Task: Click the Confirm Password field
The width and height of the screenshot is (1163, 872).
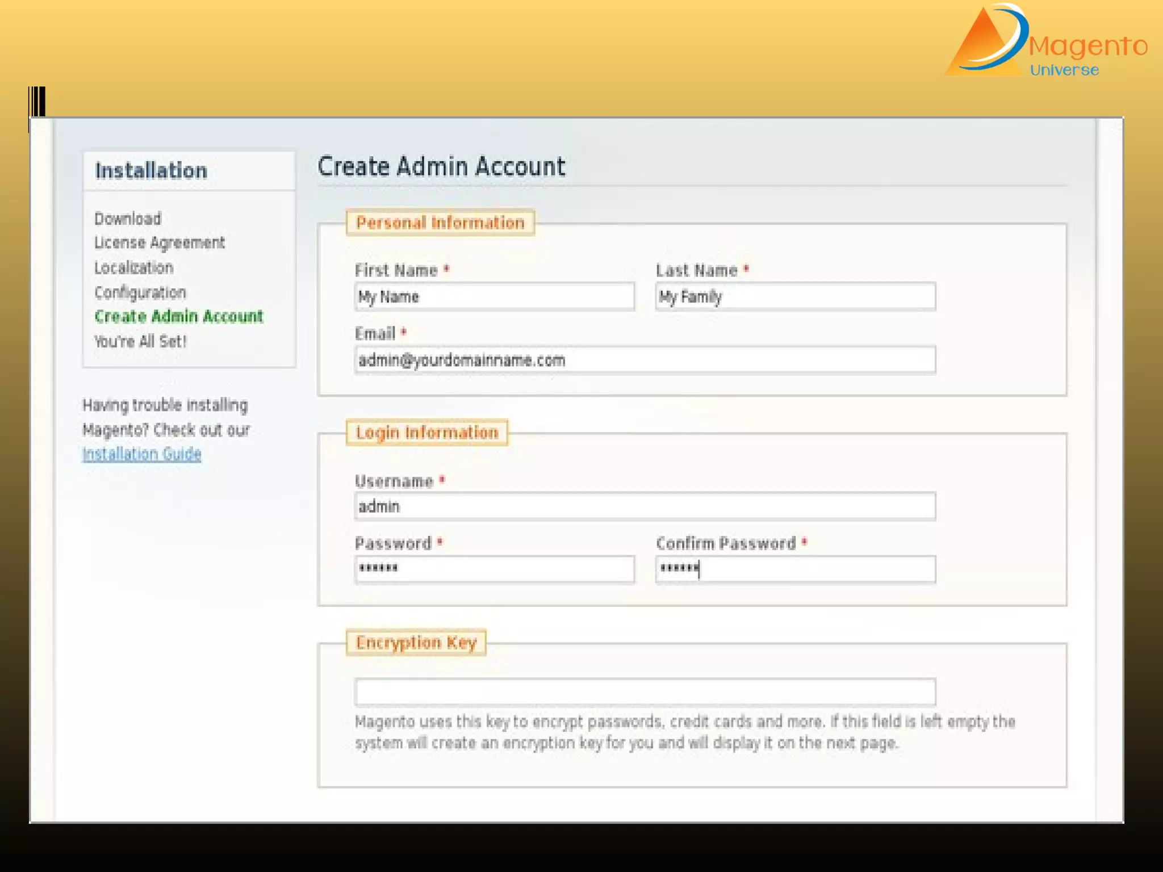Action: pos(795,569)
